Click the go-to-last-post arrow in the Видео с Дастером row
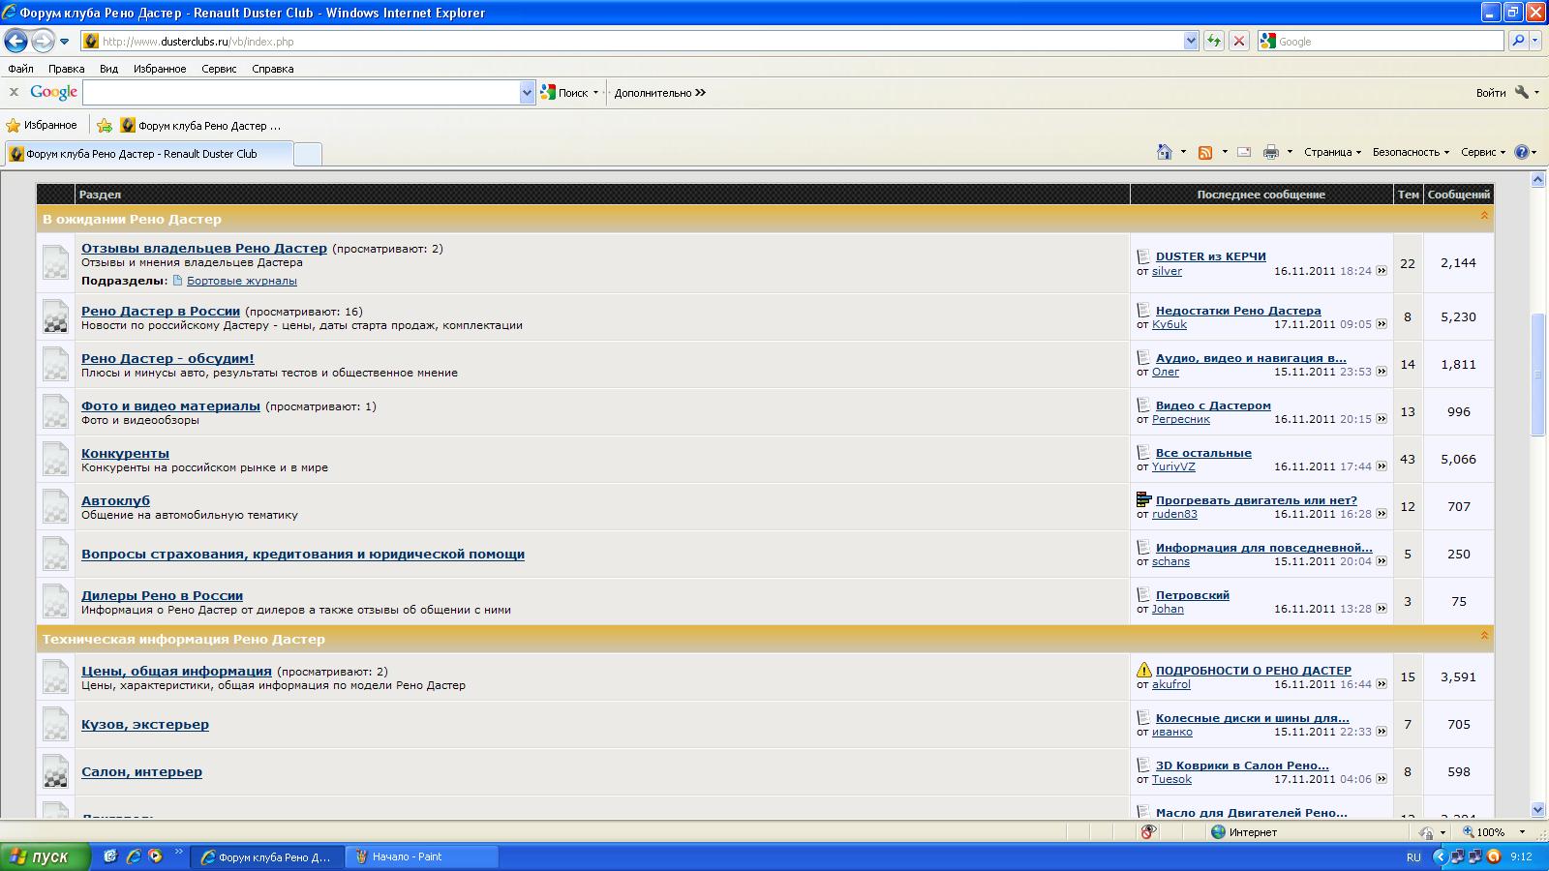 1382,419
